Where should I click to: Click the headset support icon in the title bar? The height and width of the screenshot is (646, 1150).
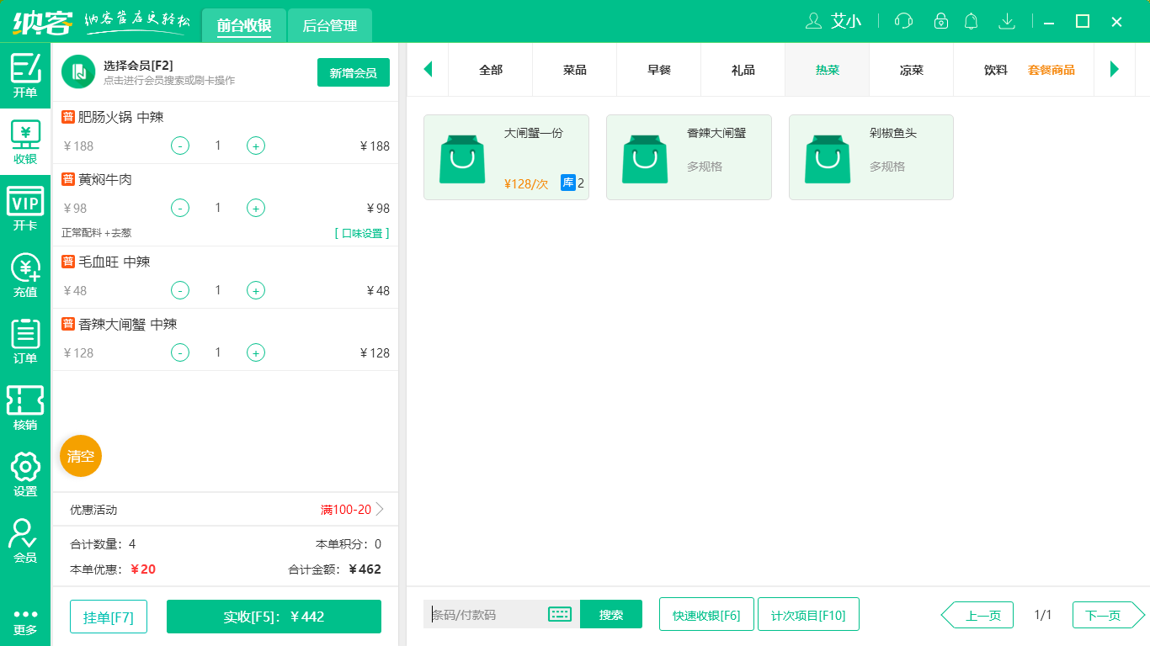point(902,21)
